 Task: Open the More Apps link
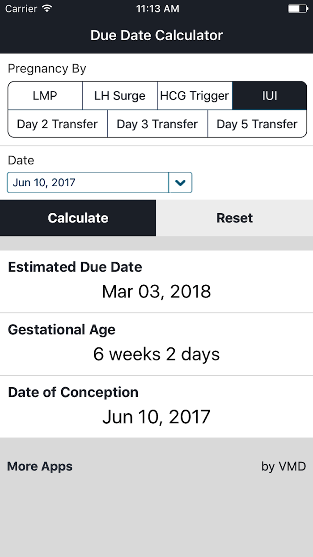click(40, 466)
